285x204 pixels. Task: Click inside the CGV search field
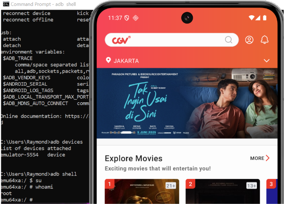click(x=171, y=40)
